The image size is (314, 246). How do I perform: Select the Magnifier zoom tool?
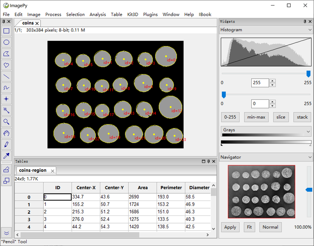[x=6, y=122]
